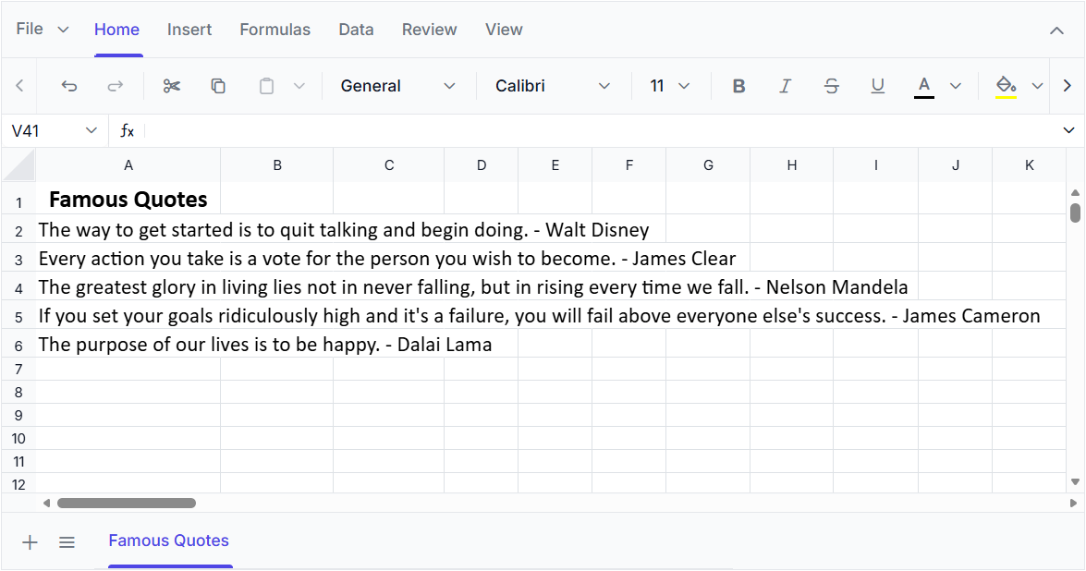Image resolution: width=1086 pixels, height=571 pixels.
Task: Expand the formula bar
Action: click(x=1068, y=131)
